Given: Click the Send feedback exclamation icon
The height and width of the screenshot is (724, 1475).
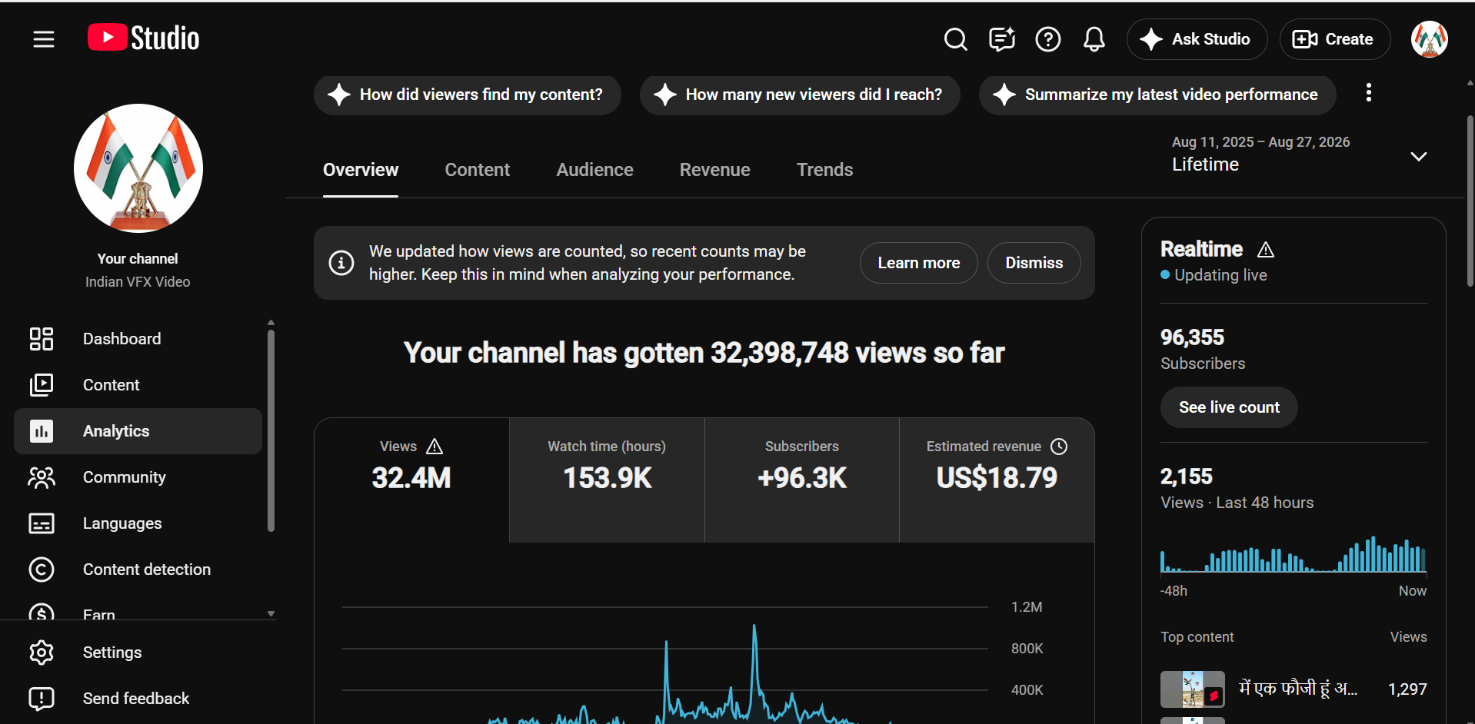Looking at the screenshot, I should click(42, 699).
